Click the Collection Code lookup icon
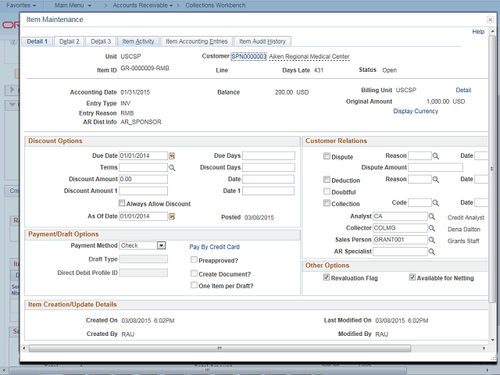 click(436, 203)
